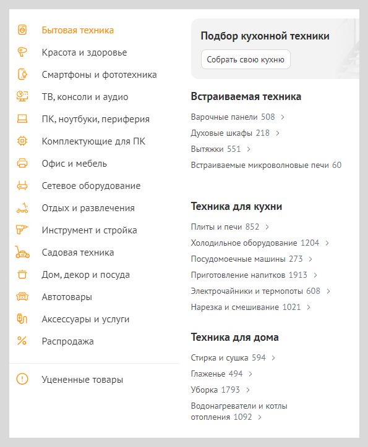
Task: Expand chevron next to Варочные панели 508
Action: (283, 117)
